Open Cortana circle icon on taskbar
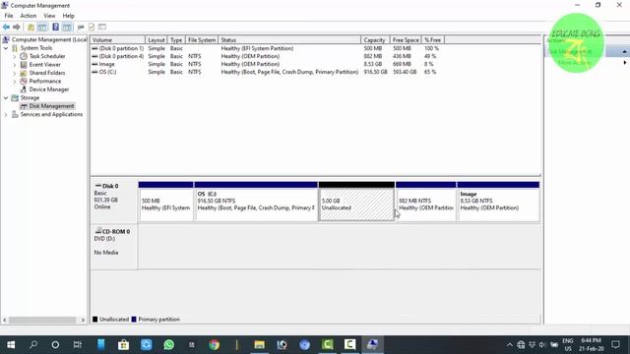 (x=55, y=345)
